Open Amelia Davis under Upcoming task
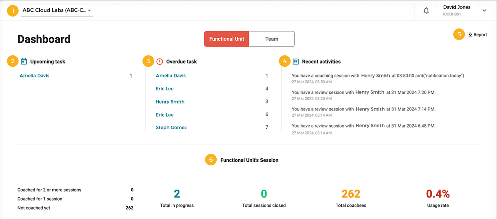Screen dimensions: 497x219 [34, 76]
